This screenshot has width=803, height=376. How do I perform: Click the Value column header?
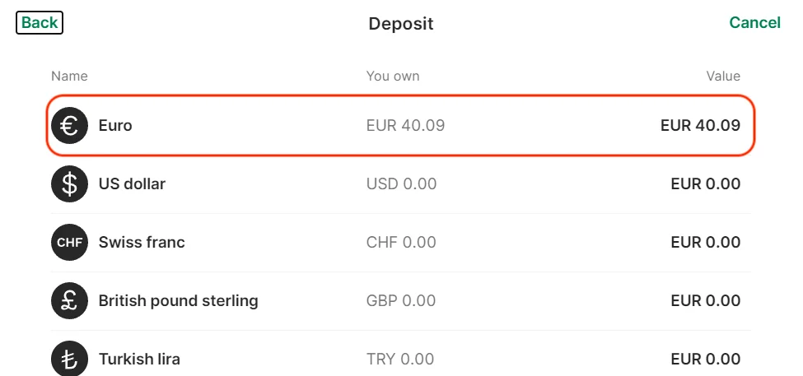pyautogui.click(x=723, y=77)
